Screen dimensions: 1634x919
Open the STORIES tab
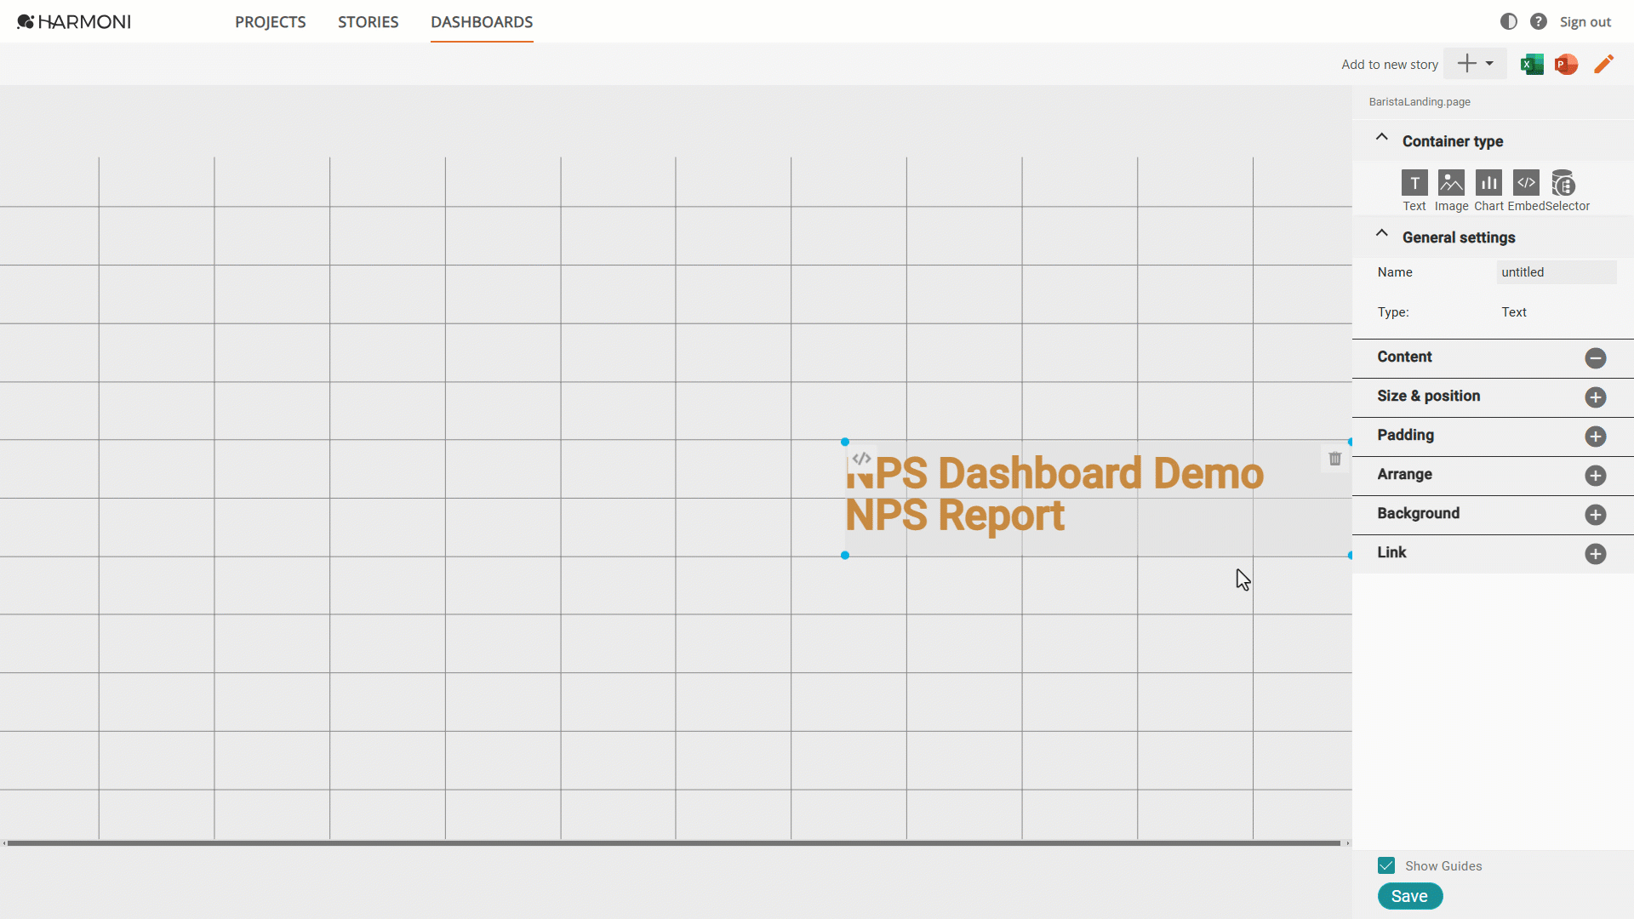368,22
